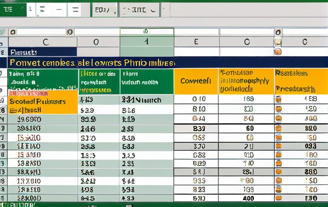The image size is (328, 207).
Task: Click the green TIE button in the toolbar
Action: point(13,9)
